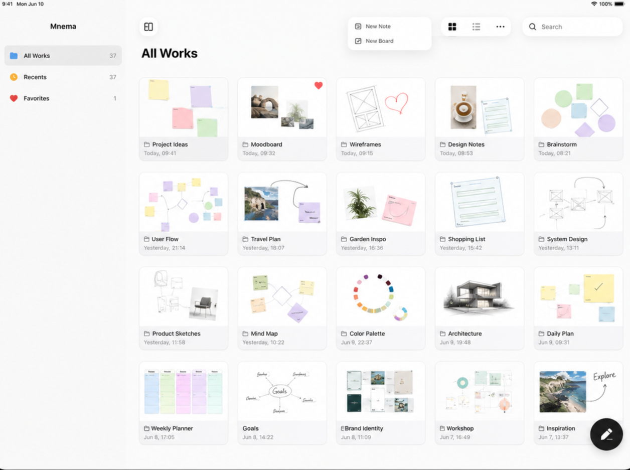
Task: Click folder icon beside Architecture title
Action: click(443, 334)
